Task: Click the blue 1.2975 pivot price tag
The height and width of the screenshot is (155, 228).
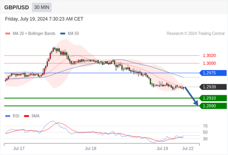Action: 213,73
